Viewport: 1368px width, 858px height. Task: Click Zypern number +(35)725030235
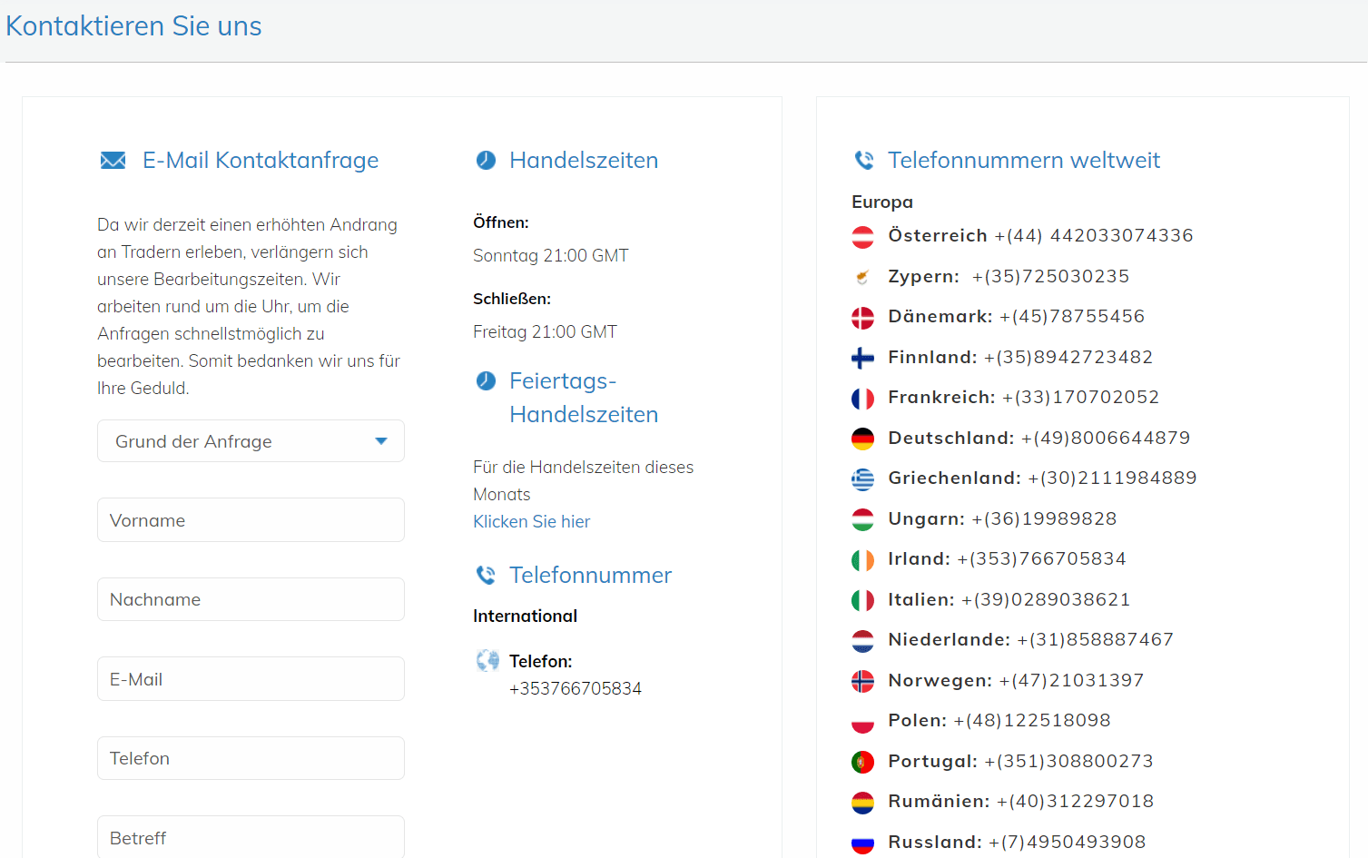click(x=1051, y=276)
